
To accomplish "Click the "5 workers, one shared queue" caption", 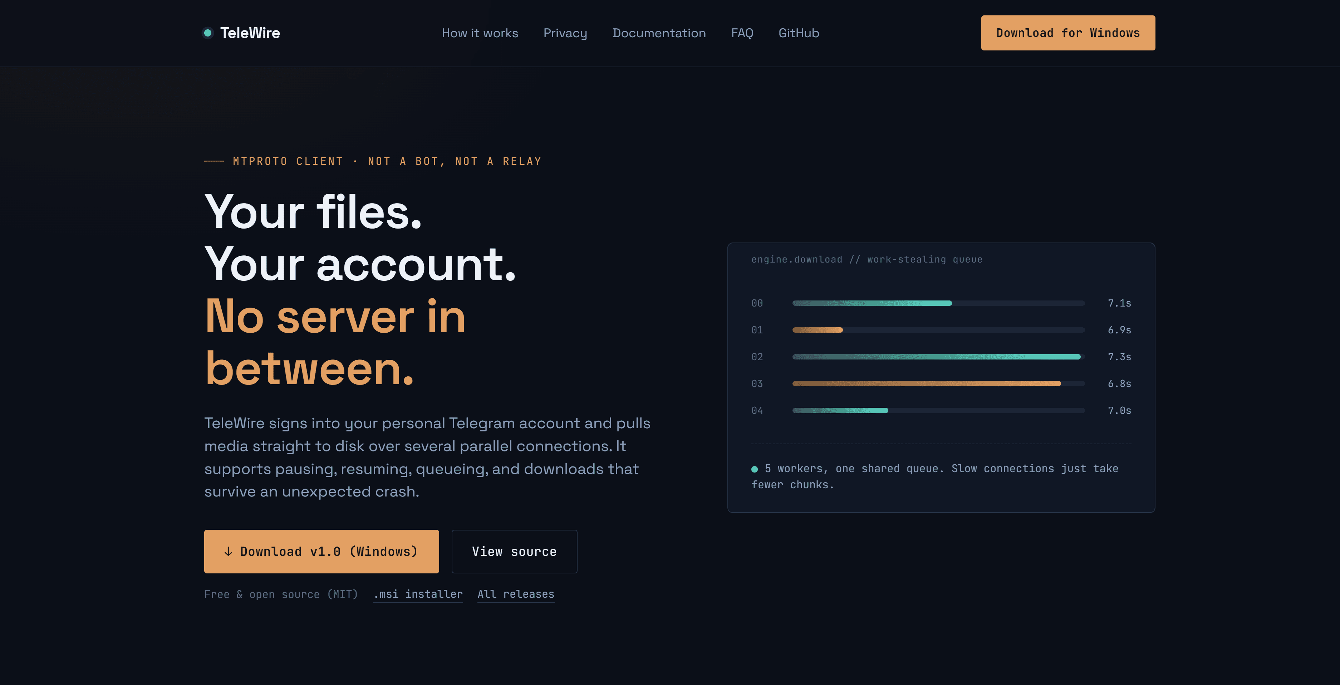I will [935, 476].
